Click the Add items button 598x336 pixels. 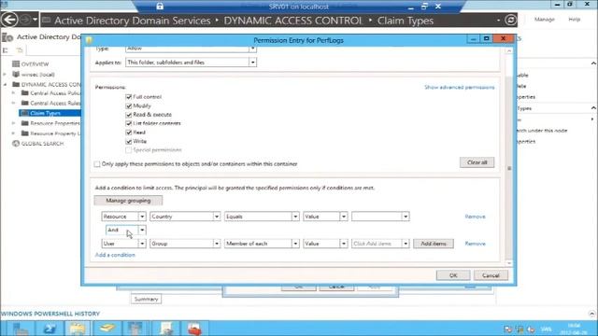(x=434, y=244)
